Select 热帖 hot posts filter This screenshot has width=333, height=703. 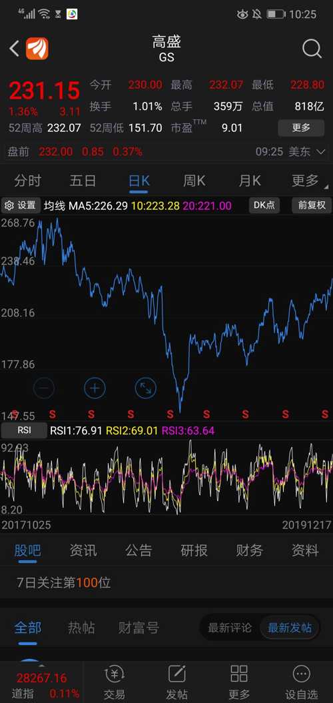[x=81, y=628]
